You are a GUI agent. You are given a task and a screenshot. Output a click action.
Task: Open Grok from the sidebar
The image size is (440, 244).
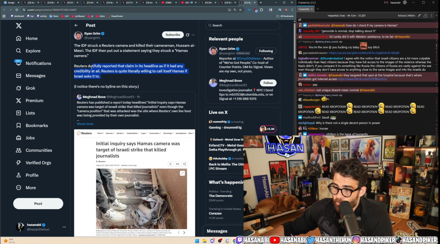pyautogui.click(x=26, y=88)
